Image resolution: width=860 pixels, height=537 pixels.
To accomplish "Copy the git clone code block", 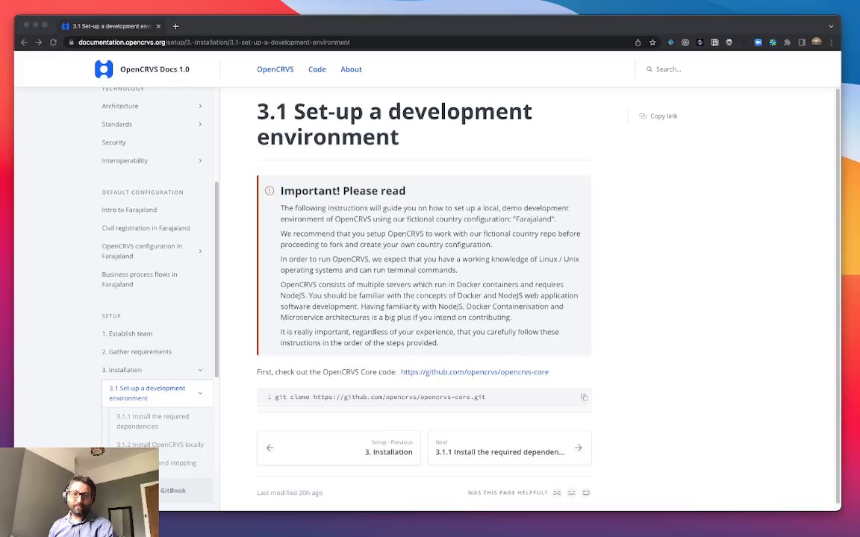I will coord(584,398).
